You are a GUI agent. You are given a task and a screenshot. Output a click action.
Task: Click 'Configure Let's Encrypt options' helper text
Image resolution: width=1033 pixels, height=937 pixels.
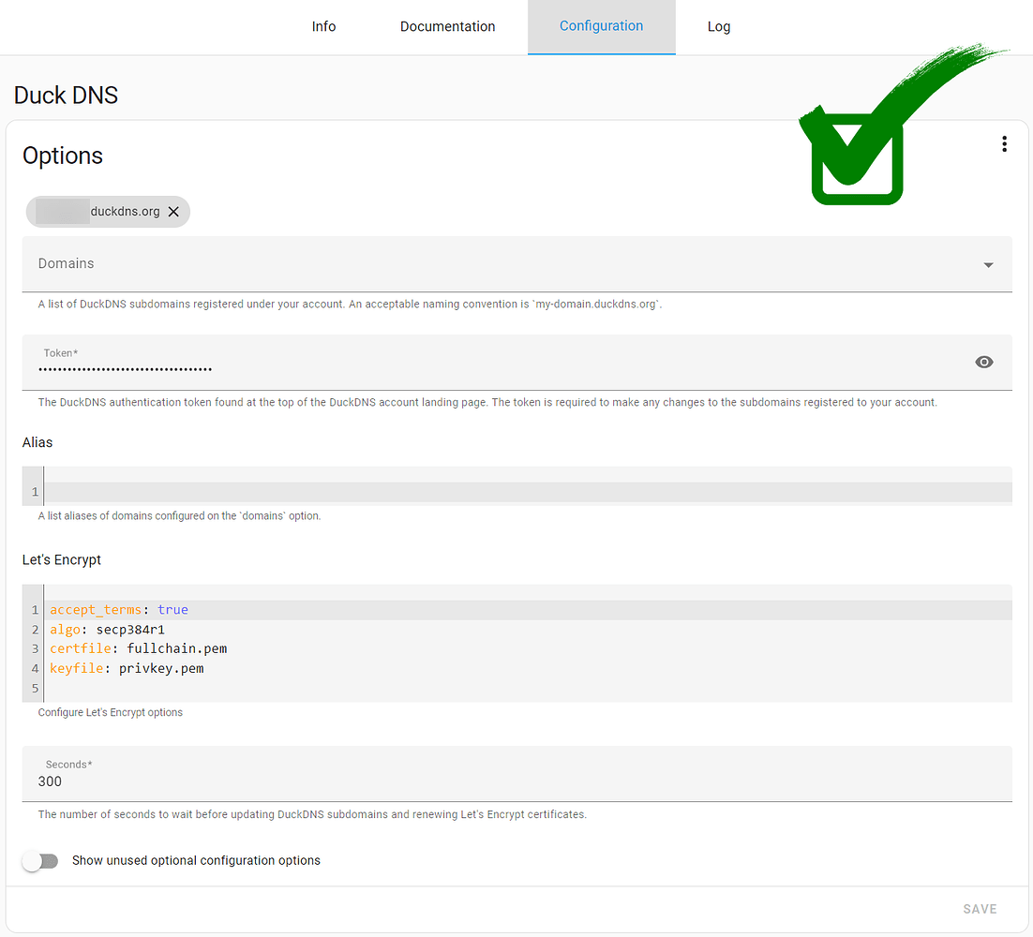tap(110, 712)
